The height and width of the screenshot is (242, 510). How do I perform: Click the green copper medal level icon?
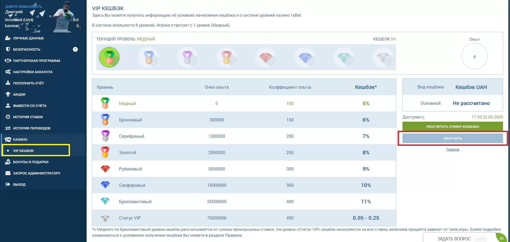[x=109, y=57]
